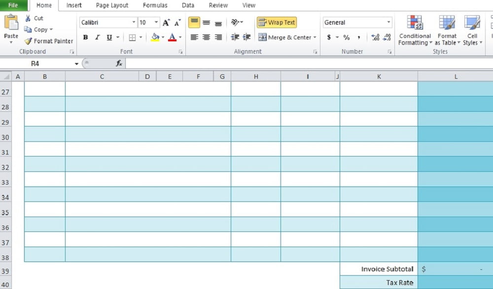Expand the General number format dropdown

[388, 23]
